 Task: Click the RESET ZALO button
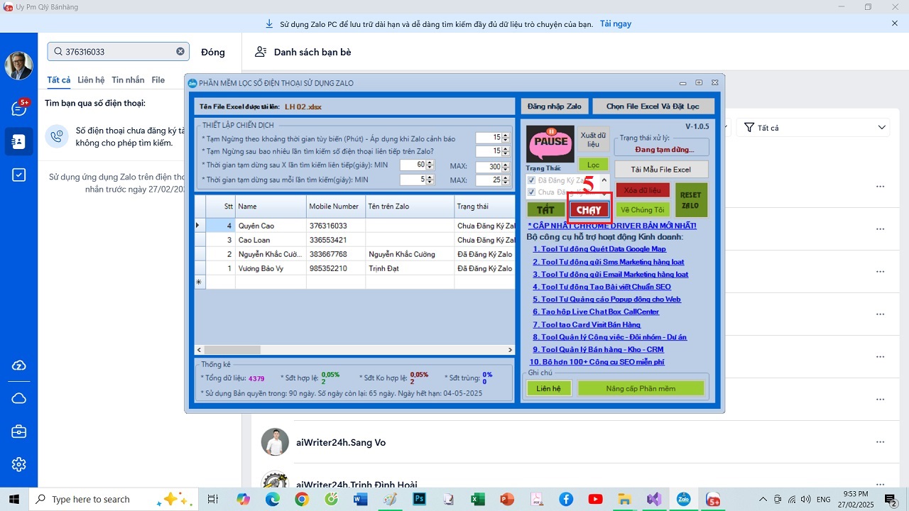690,200
